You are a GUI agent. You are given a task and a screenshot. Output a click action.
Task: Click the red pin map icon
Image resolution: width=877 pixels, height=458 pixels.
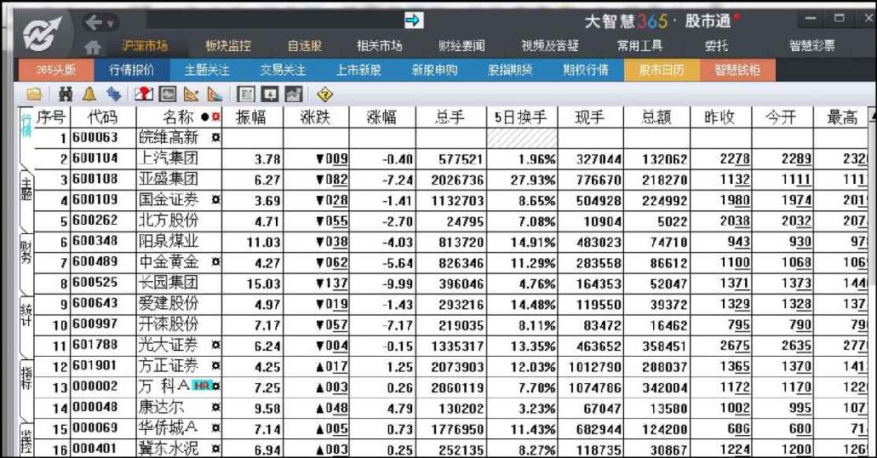(x=144, y=94)
